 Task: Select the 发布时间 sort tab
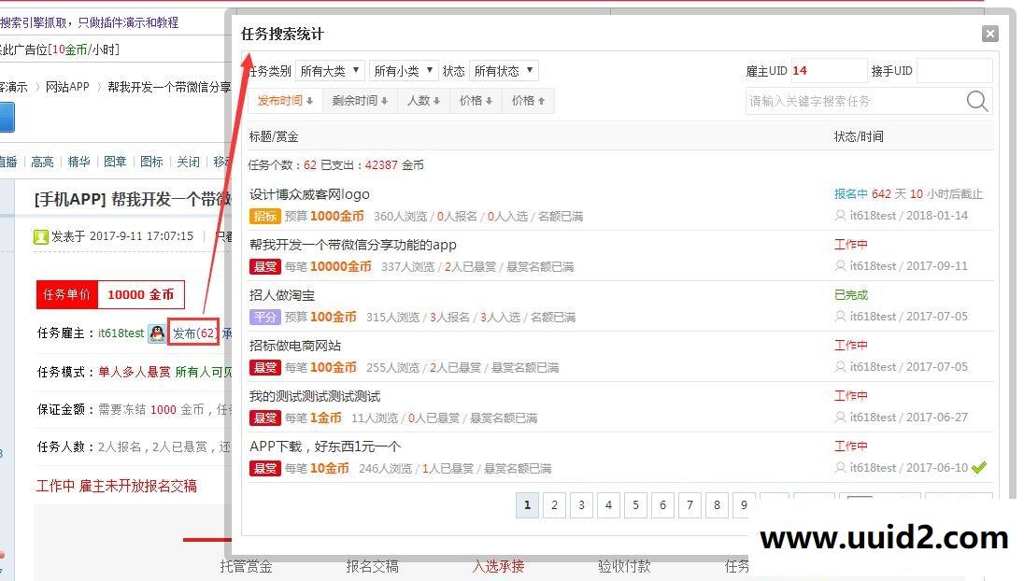point(285,101)
